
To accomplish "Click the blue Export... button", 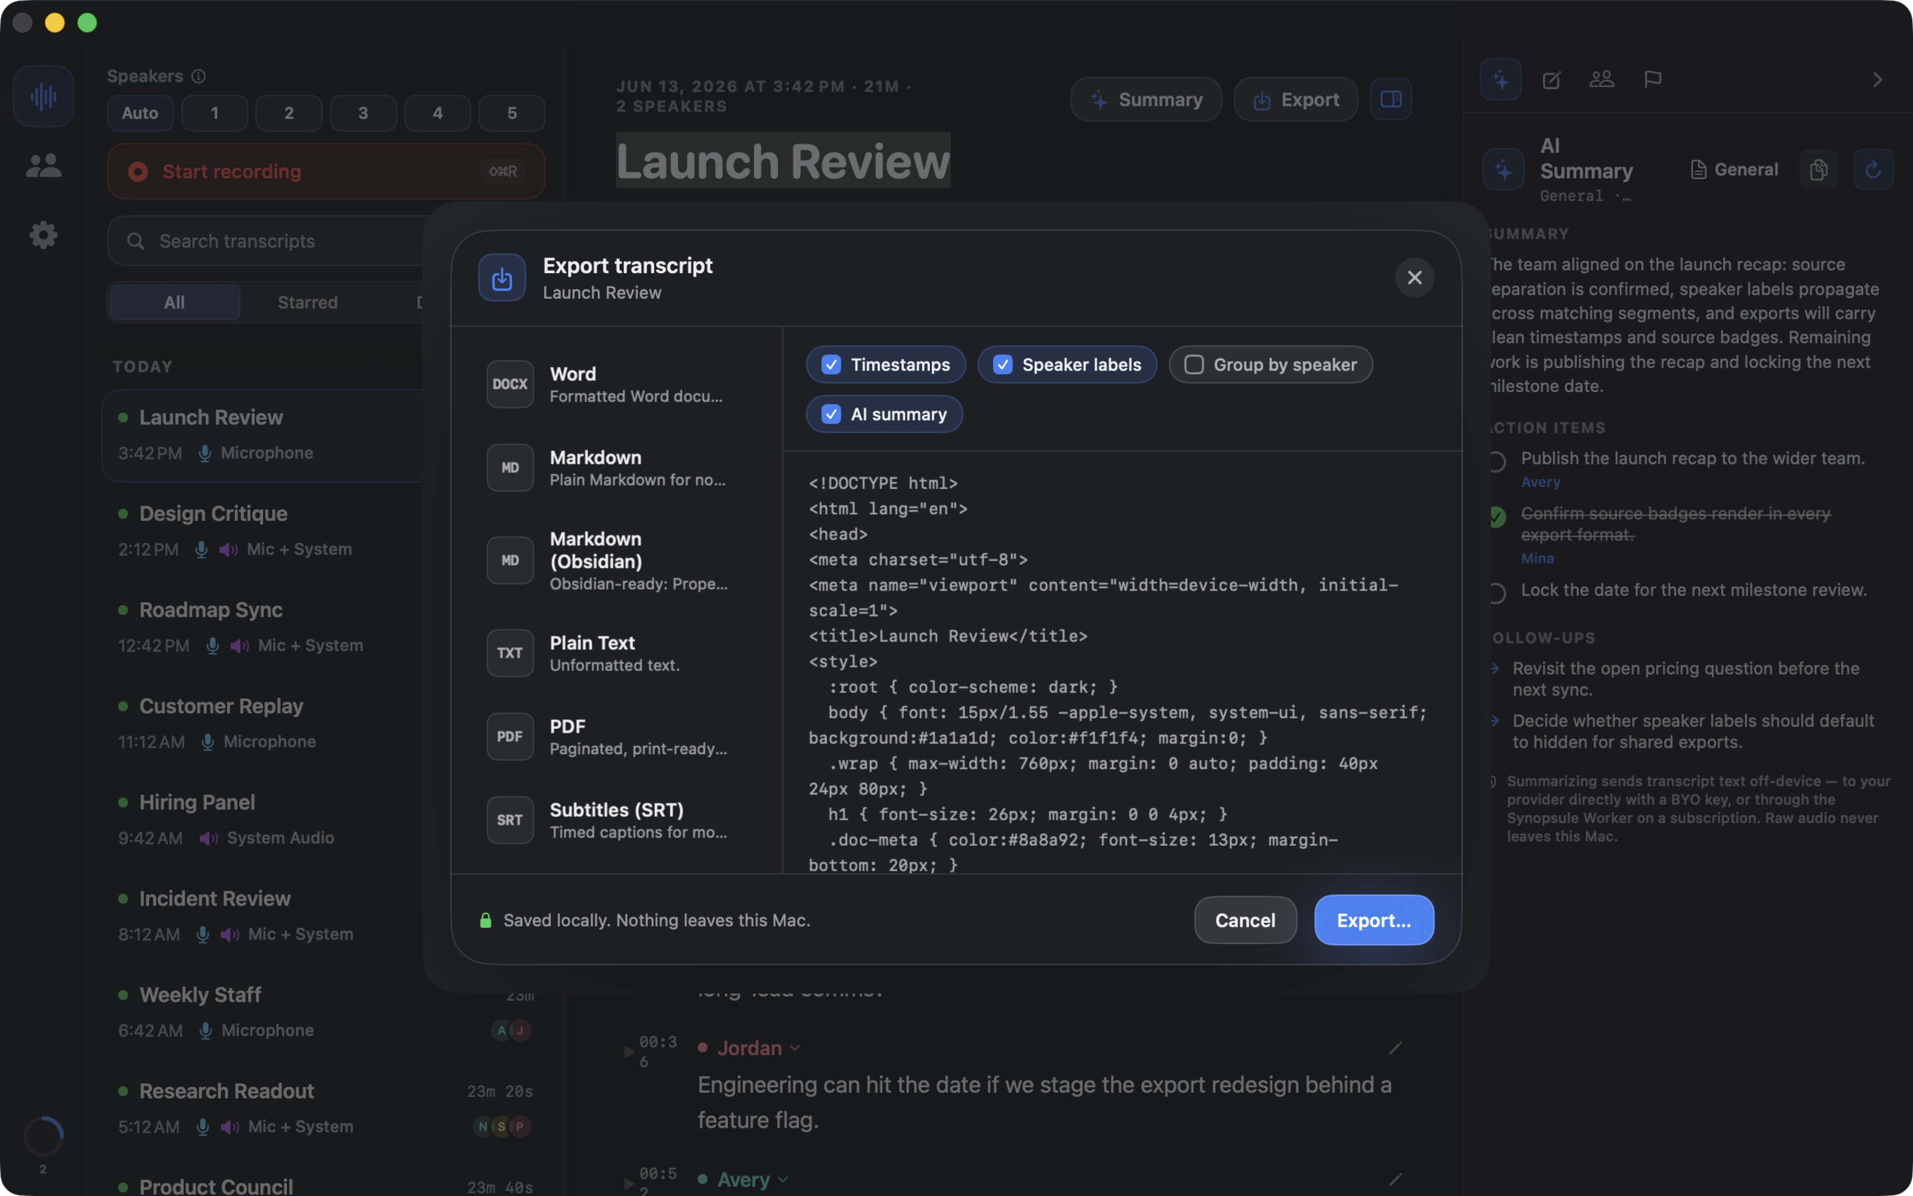I will click(1374, 921).
